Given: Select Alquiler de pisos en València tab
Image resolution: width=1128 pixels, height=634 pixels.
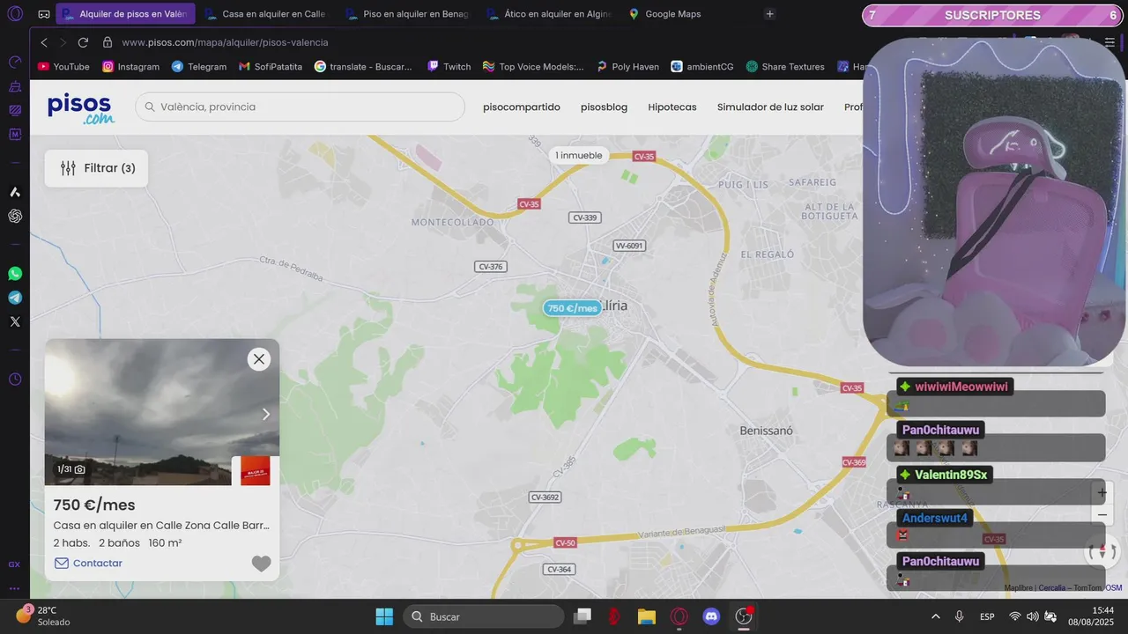Looking at the screenshot, I should [125, 14].
